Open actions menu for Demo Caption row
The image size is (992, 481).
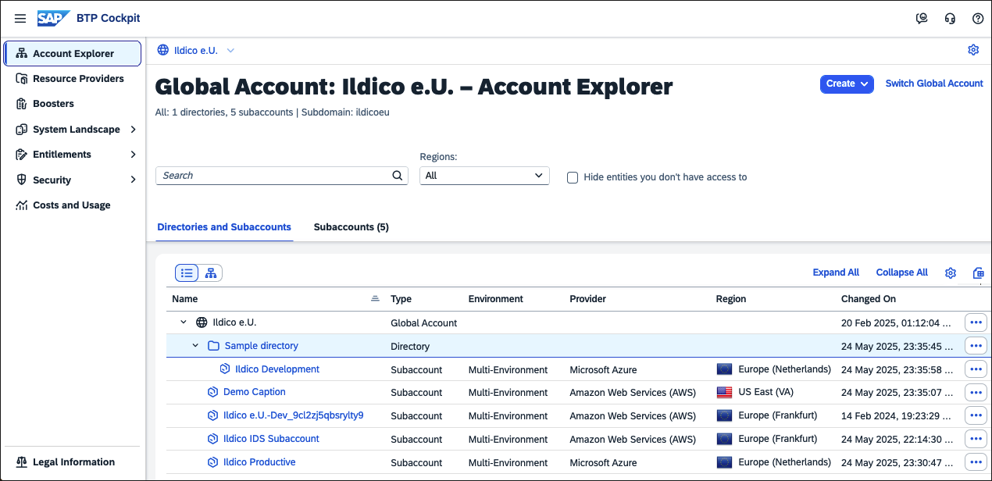(976, 392)
